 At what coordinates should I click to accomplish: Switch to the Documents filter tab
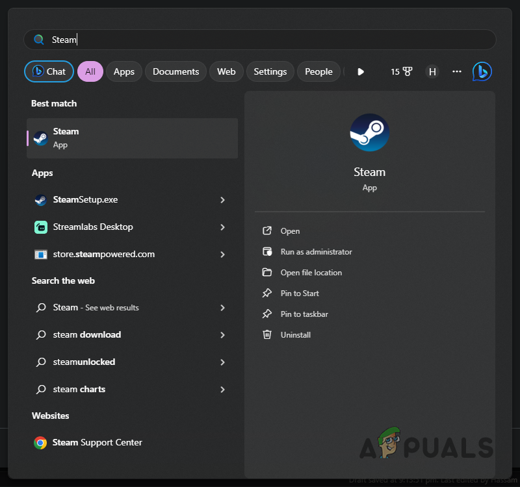click(175, 71)
